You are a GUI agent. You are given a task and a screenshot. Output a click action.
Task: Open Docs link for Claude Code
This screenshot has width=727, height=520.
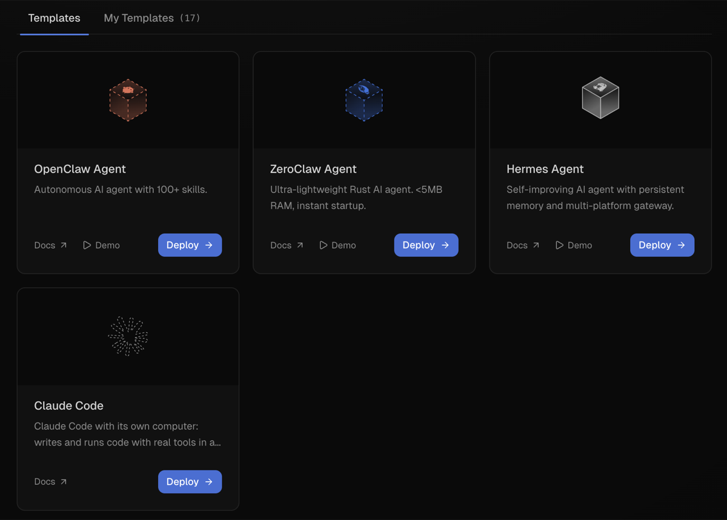(50, 482)
